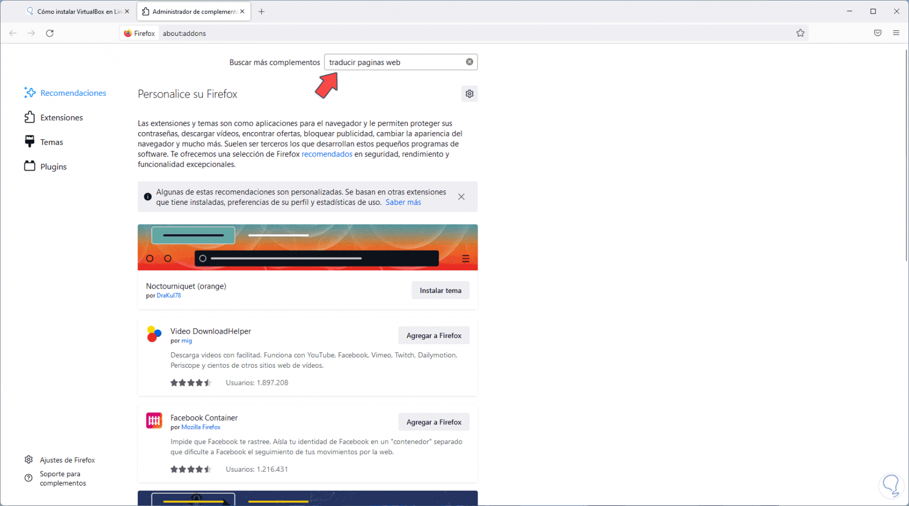The width and height of the screenshot is (909, 506).
Task: Close the VirtualBox tab
Action: pos(127,12)
